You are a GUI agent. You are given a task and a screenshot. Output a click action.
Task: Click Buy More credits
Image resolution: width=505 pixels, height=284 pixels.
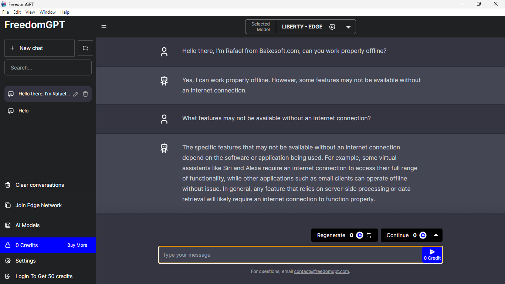(77, 245)
